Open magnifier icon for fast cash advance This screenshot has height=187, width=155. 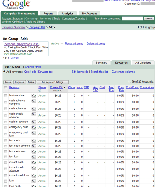(x=34, y=146)
